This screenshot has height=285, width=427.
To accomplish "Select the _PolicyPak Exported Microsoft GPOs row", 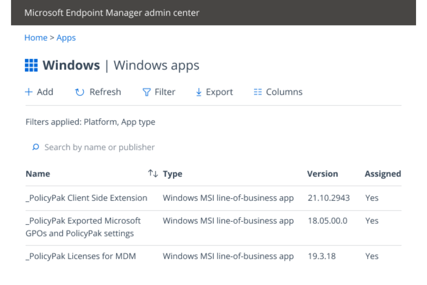I will (x=83, y=227).
